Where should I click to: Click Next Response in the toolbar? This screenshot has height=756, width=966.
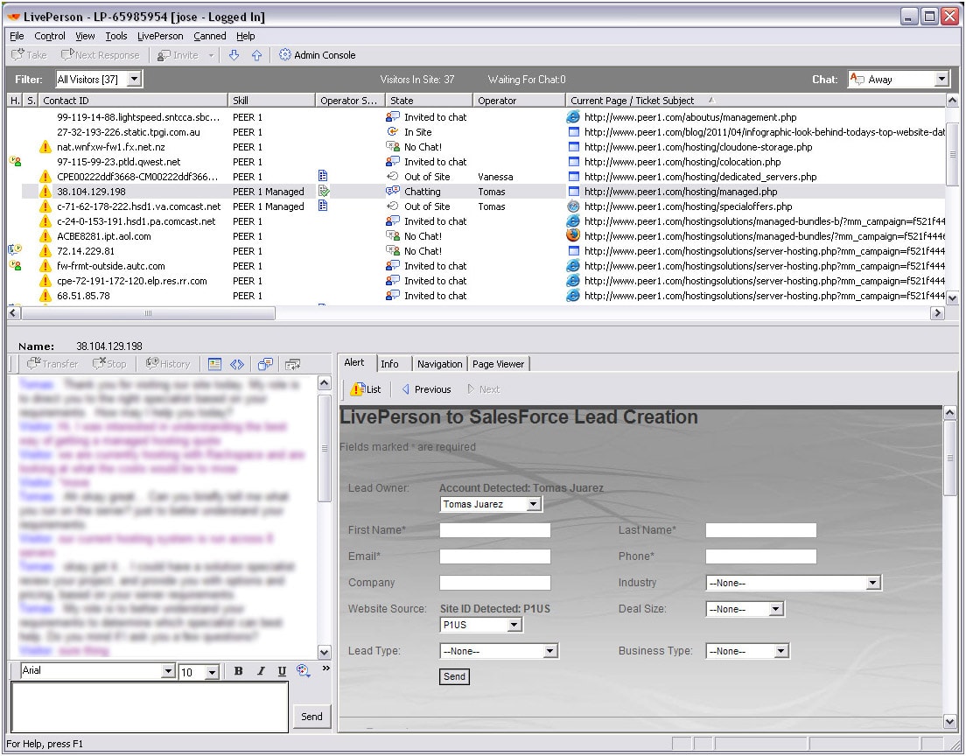pos(101,55)
